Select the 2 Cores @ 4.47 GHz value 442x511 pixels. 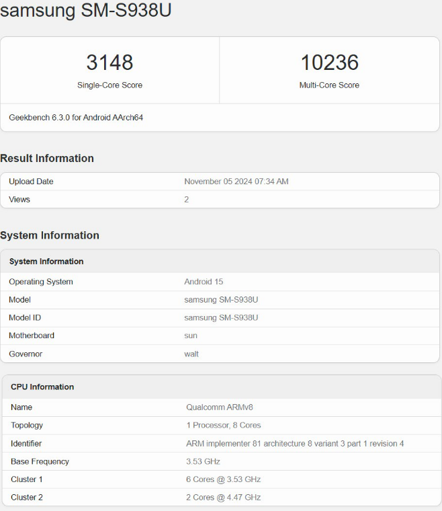pyautogui.click(x=224, y=498)
